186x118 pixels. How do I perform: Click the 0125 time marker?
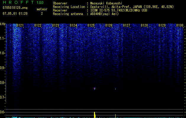(x=91, y=25)
